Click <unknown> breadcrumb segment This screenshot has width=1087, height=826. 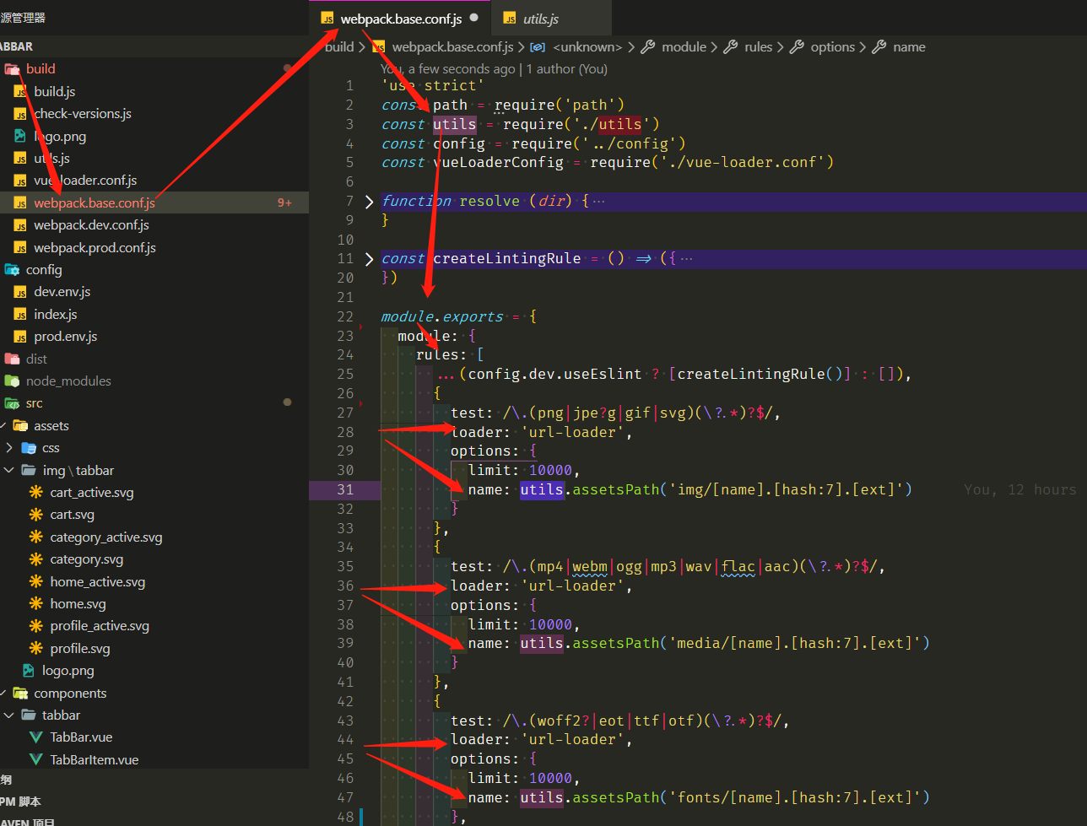pos(587,47)
